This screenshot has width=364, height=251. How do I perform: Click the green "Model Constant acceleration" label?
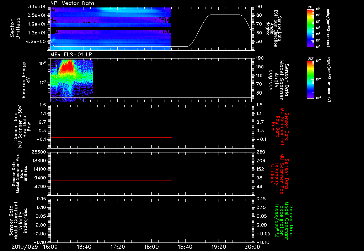(284, 221)
